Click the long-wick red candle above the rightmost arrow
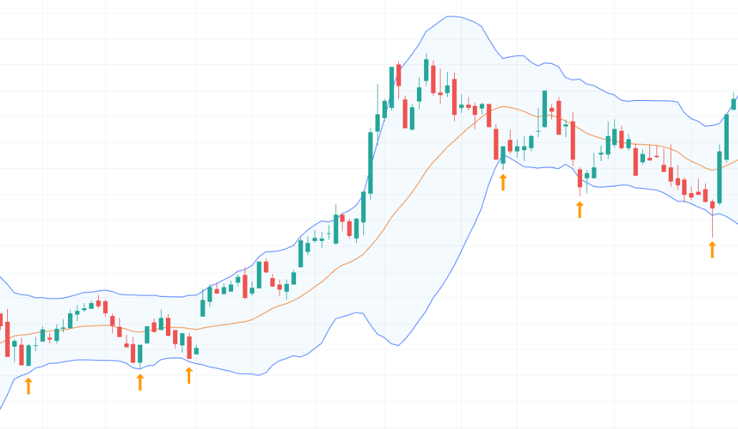Image resolution: width=738 pixels, height=429 pixels. click(712, 206)
